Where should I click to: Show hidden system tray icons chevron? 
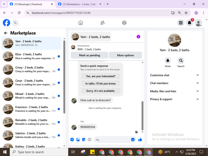pyautogui.click(x=177, y=152)
